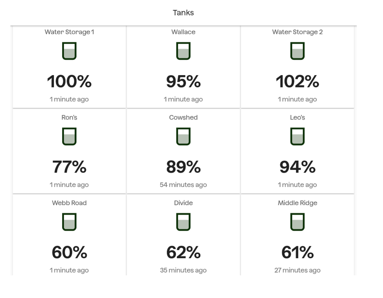Image resolution: width=383 pixels, height=298 pixels.
Task: Click the Tanks heading
Action: [183, 13]
